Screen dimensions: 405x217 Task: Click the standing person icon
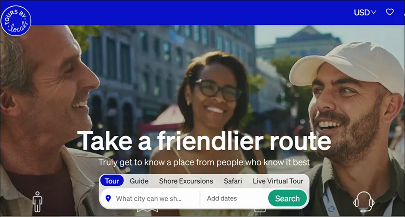38,202
